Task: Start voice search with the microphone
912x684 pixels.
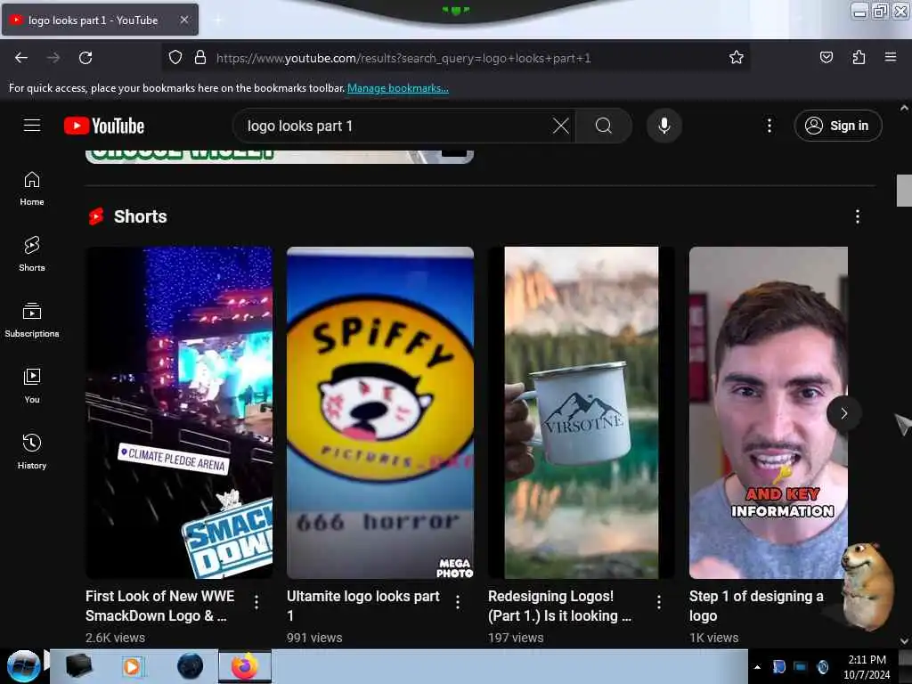Action: tap(664, 126)
